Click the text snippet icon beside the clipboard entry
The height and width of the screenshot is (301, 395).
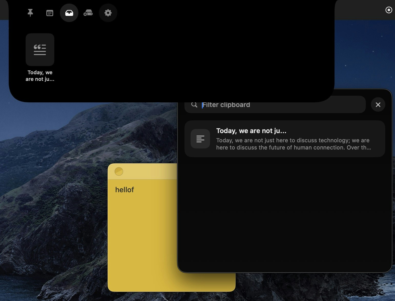200,139
